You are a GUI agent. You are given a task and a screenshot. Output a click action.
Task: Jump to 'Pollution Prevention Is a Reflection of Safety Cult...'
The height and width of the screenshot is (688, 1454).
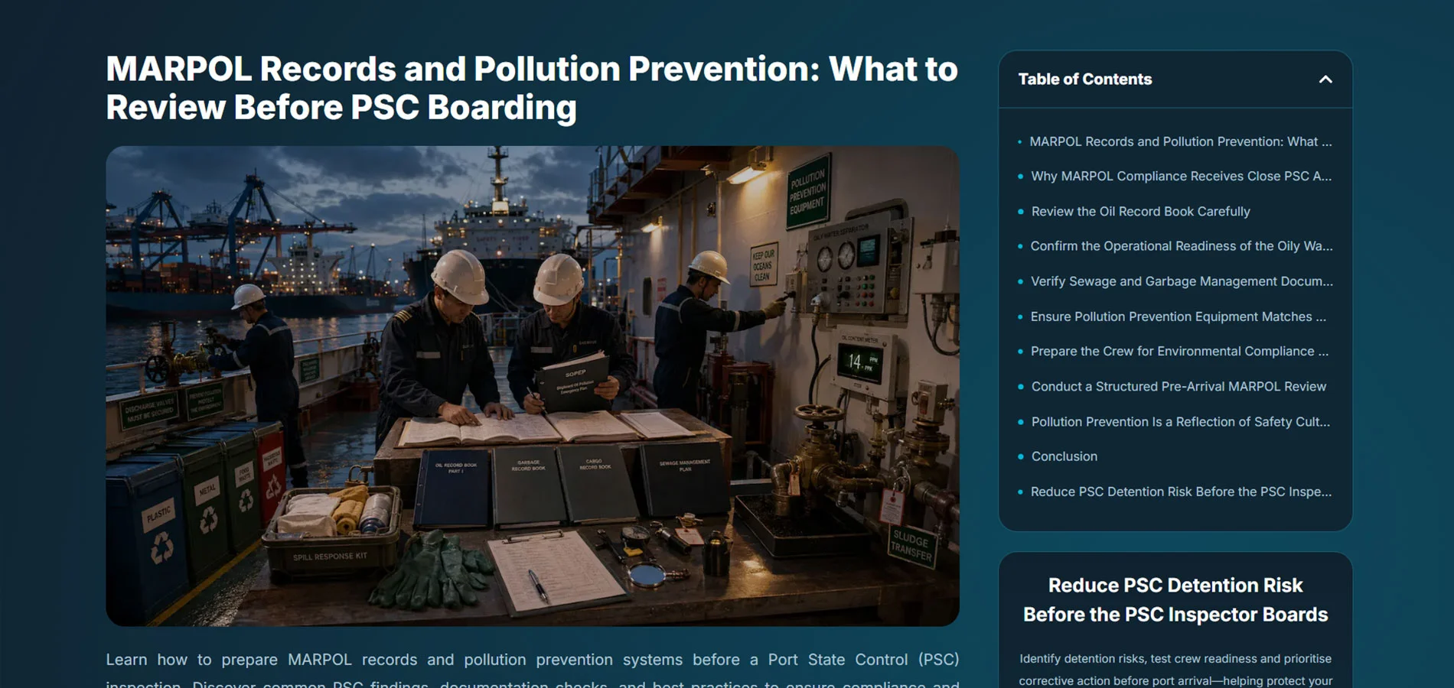pos(1181,421)
